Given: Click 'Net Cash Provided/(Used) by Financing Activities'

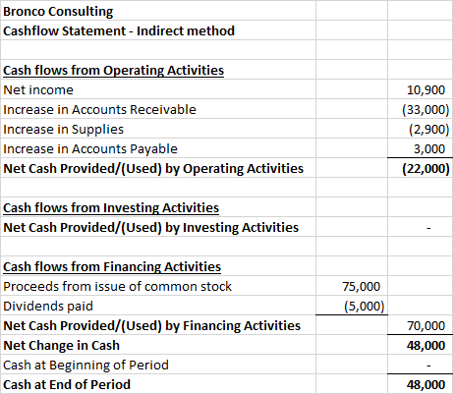Looking at the screenshot, I should coord(152,326).
